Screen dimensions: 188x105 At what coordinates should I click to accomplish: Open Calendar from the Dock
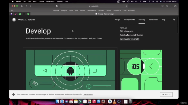click(x=71, y=101)
